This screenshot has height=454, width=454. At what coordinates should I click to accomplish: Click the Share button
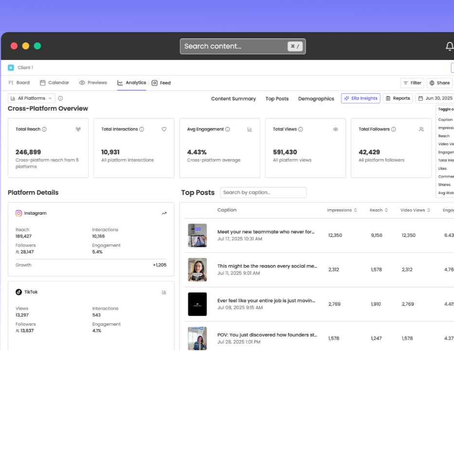[439, 83]
